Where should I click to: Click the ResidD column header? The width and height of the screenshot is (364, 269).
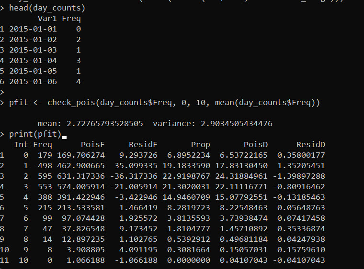[311, 145]
